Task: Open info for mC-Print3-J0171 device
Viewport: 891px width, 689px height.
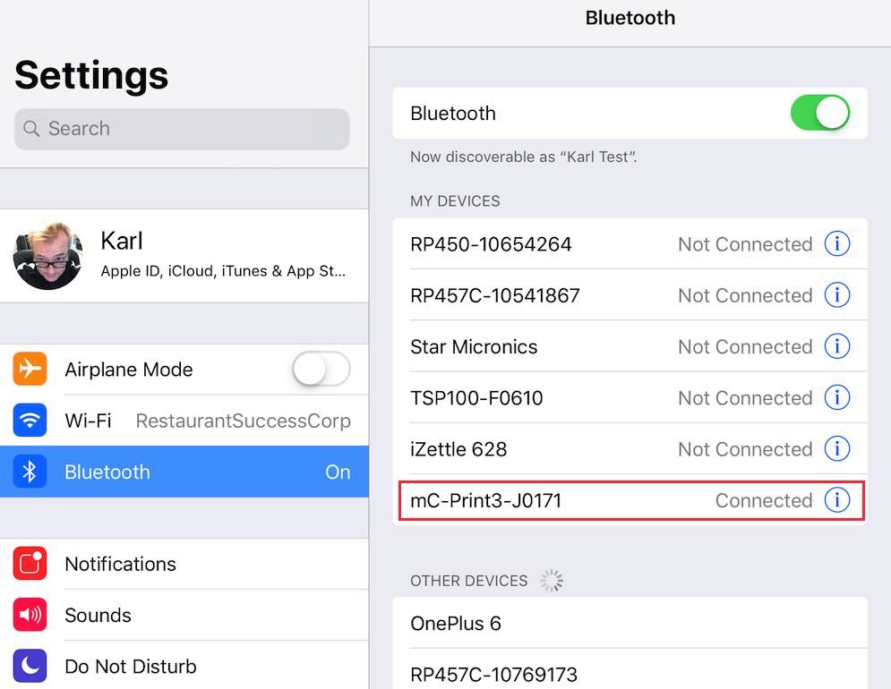Action: 837,500
